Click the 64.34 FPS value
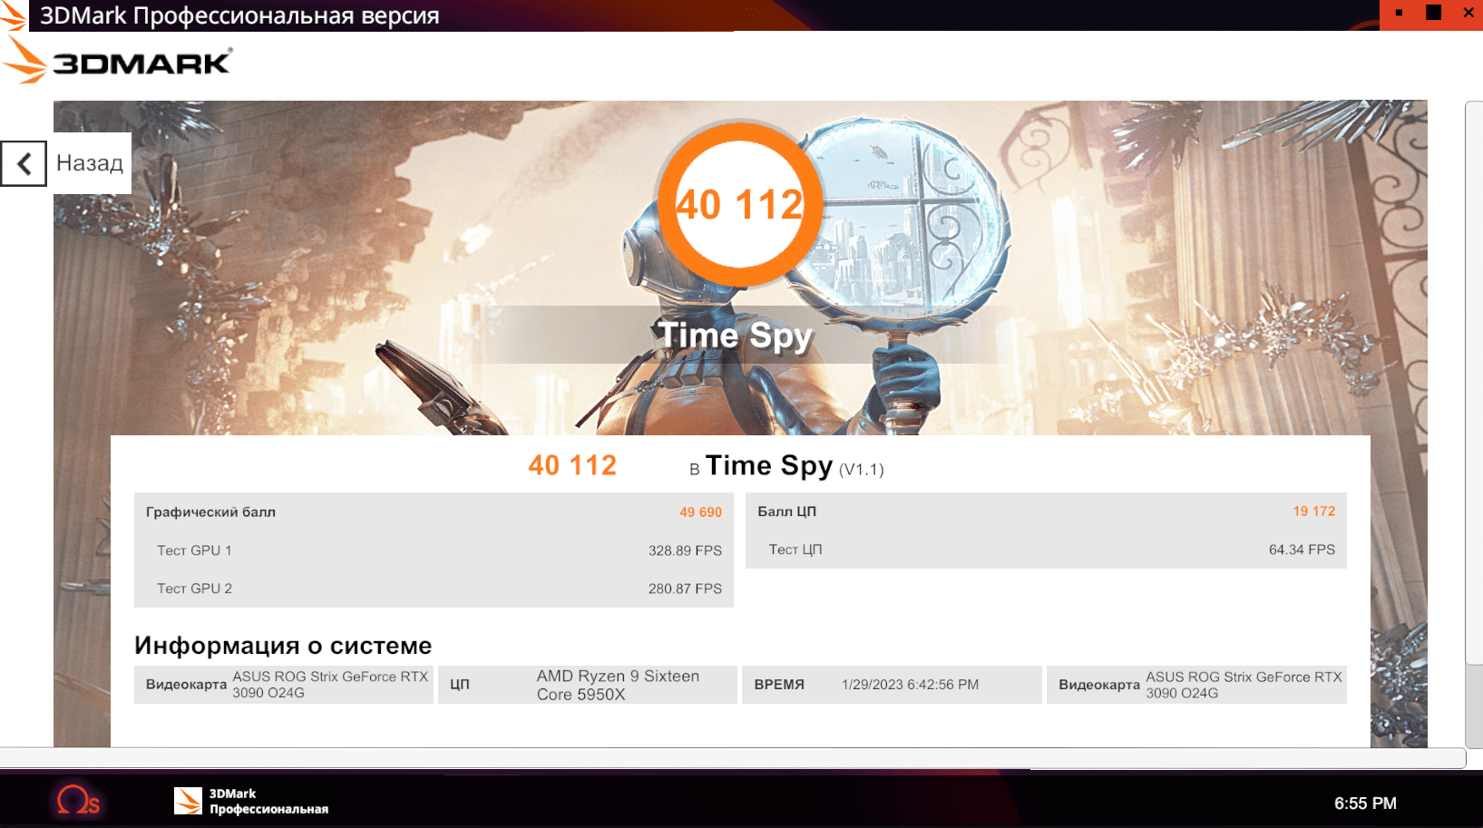This screenshot has width=1483, height=828. pos(1302,550)
